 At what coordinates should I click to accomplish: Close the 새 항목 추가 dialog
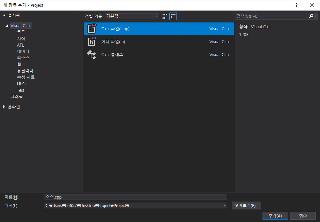click(x=312, y=5)
